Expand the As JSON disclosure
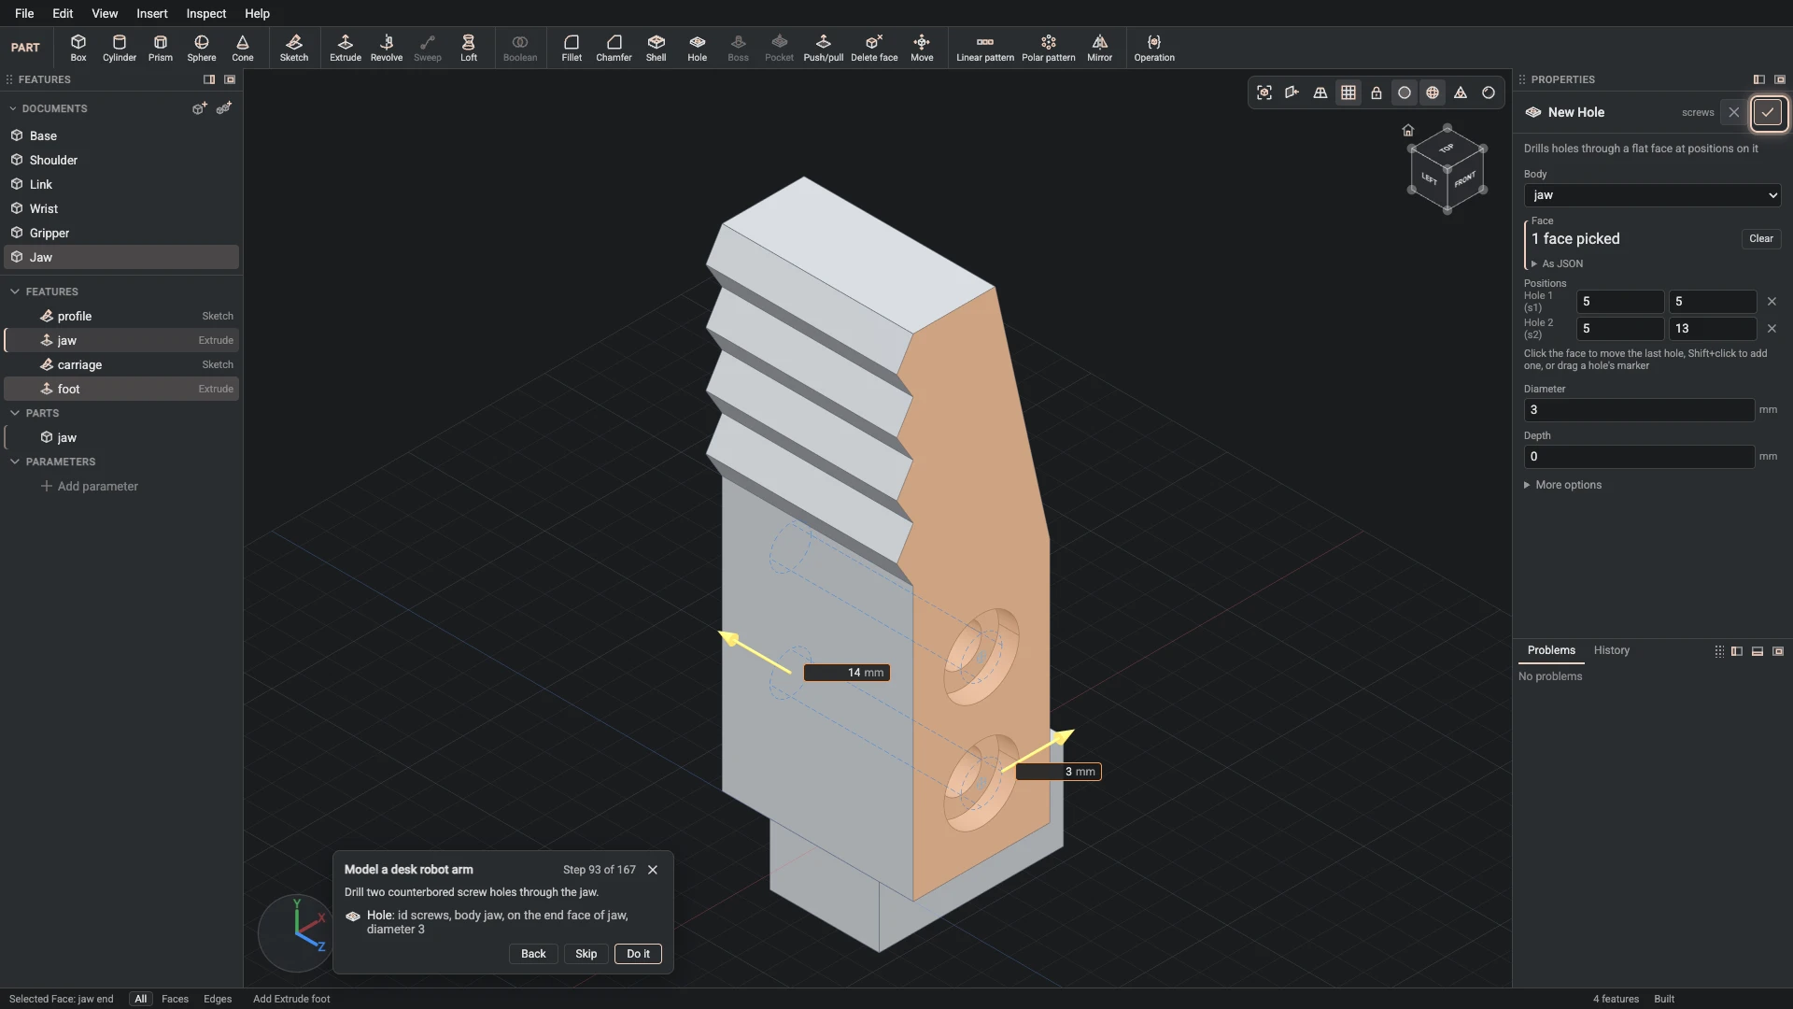Image resolution: width=1793 pixels, height=1009 pixels. 1557,264
